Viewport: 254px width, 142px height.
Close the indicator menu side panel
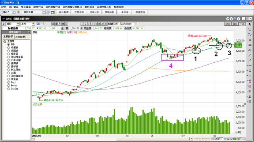coord(29,32)
